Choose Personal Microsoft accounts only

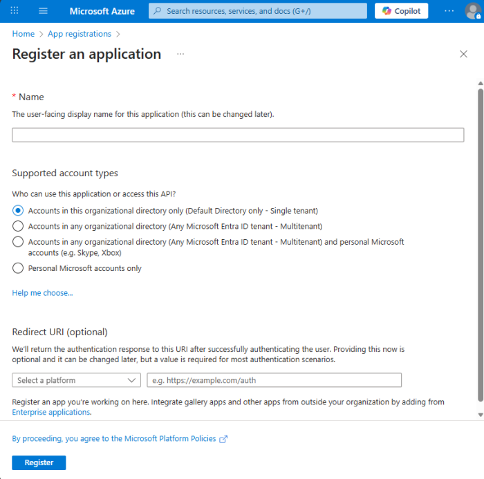18,268
